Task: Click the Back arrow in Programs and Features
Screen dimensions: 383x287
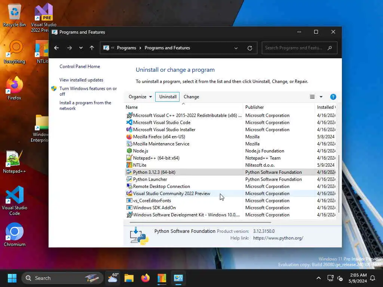Action: pyautogui.click(x=56, y=48)
